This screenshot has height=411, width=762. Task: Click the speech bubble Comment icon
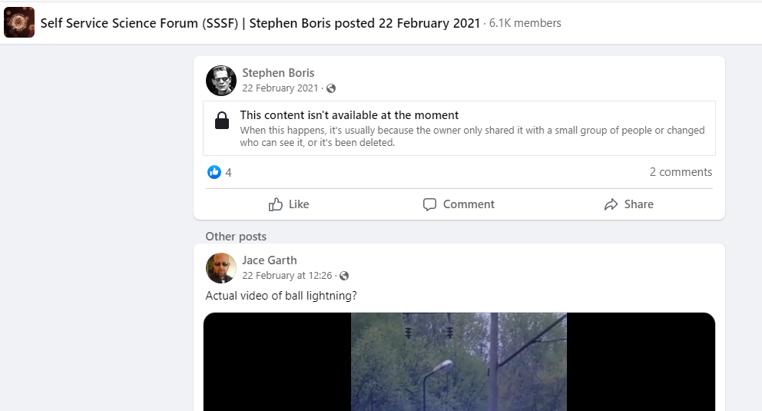click(x=429, y=204)
